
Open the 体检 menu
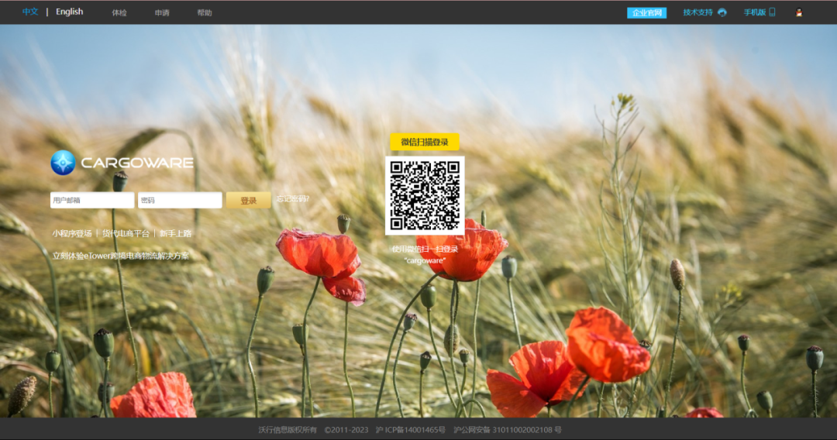[119, 13]
